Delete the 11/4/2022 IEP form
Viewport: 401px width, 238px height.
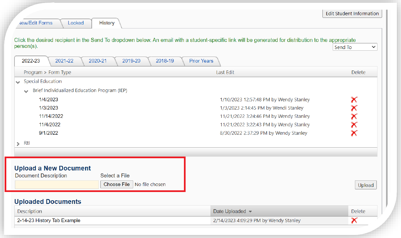click(x=354, y=125)
